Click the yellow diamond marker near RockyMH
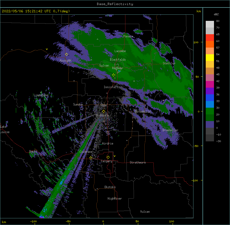The image size is (230, 225). pyautogui.click(x=67, y=55)
